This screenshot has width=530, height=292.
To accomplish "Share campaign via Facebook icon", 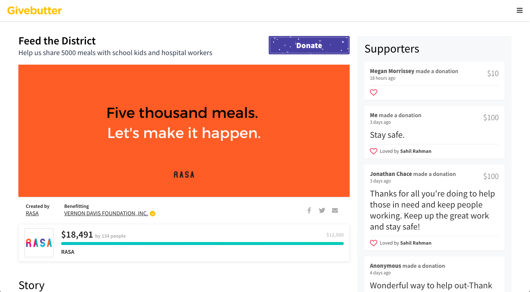I will coord(309,210).
